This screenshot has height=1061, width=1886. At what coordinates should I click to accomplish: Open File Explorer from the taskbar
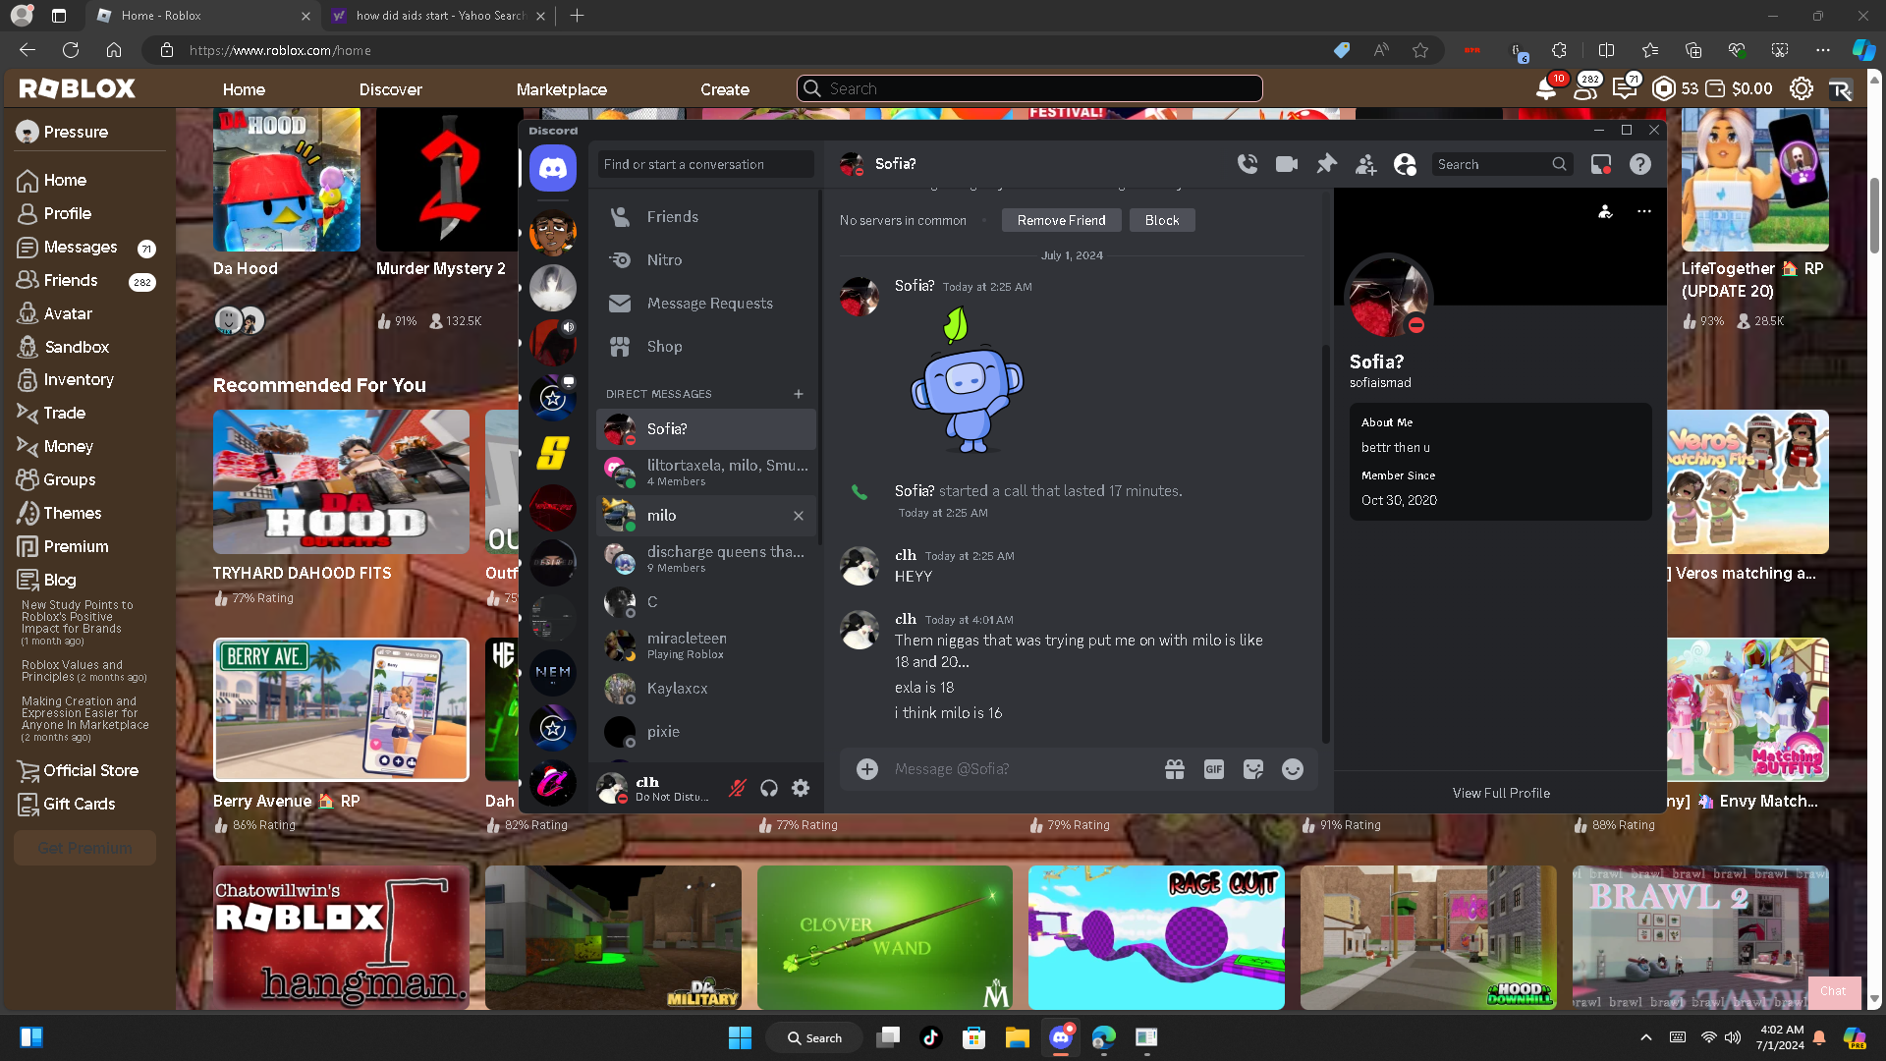point(1017,1037)
